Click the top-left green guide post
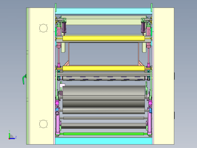This screenshot has height=148, width=197. click(x=56, y=8)
